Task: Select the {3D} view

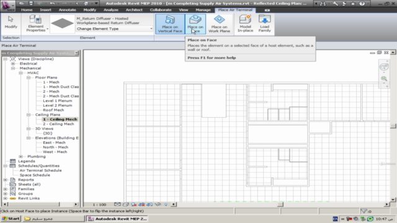Action: click(x=48, y=133)
